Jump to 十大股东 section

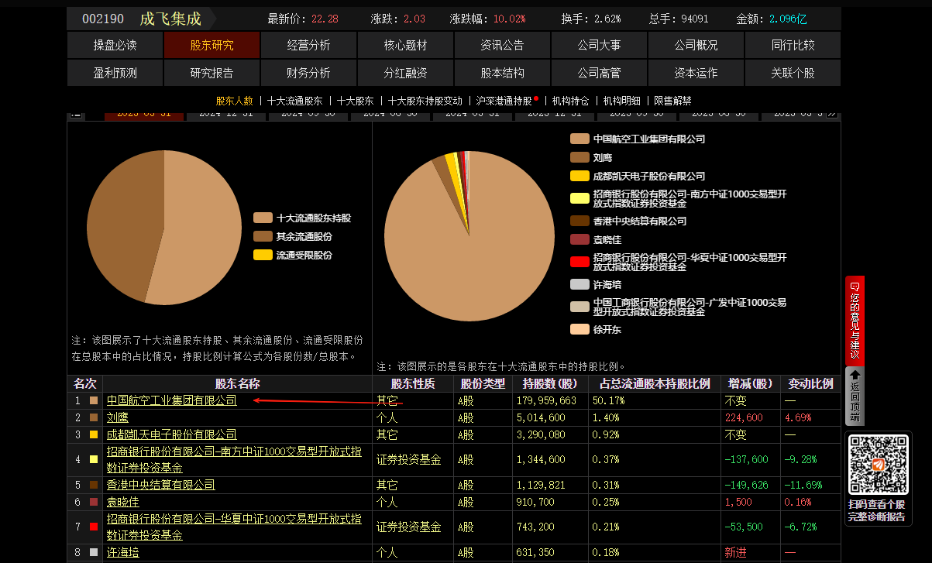click(355, 101)
